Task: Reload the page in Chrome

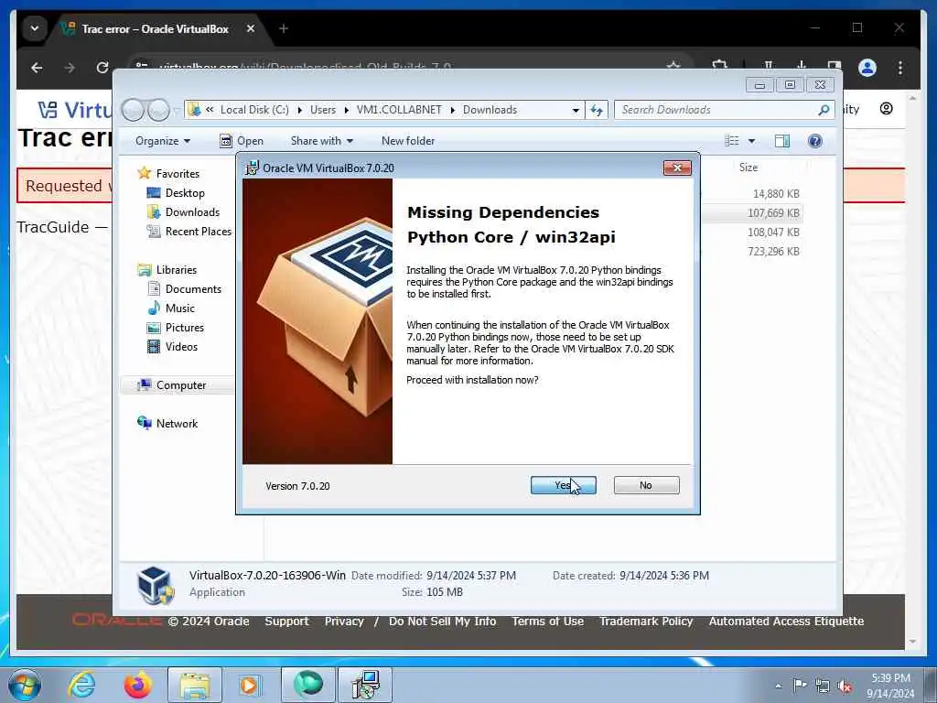Action: (102, 68)
